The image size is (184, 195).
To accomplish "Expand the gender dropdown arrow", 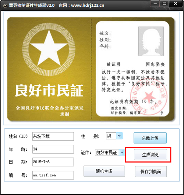I will (119, 136).
